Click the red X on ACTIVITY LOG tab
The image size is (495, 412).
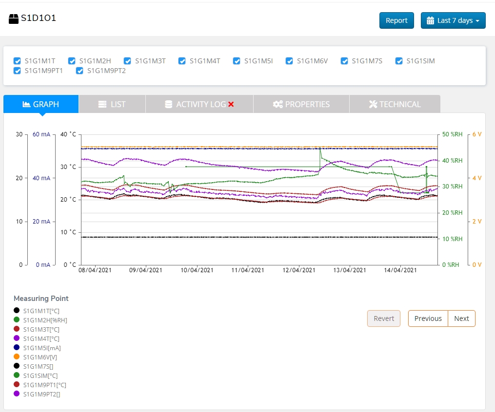[x=231, y=104]
